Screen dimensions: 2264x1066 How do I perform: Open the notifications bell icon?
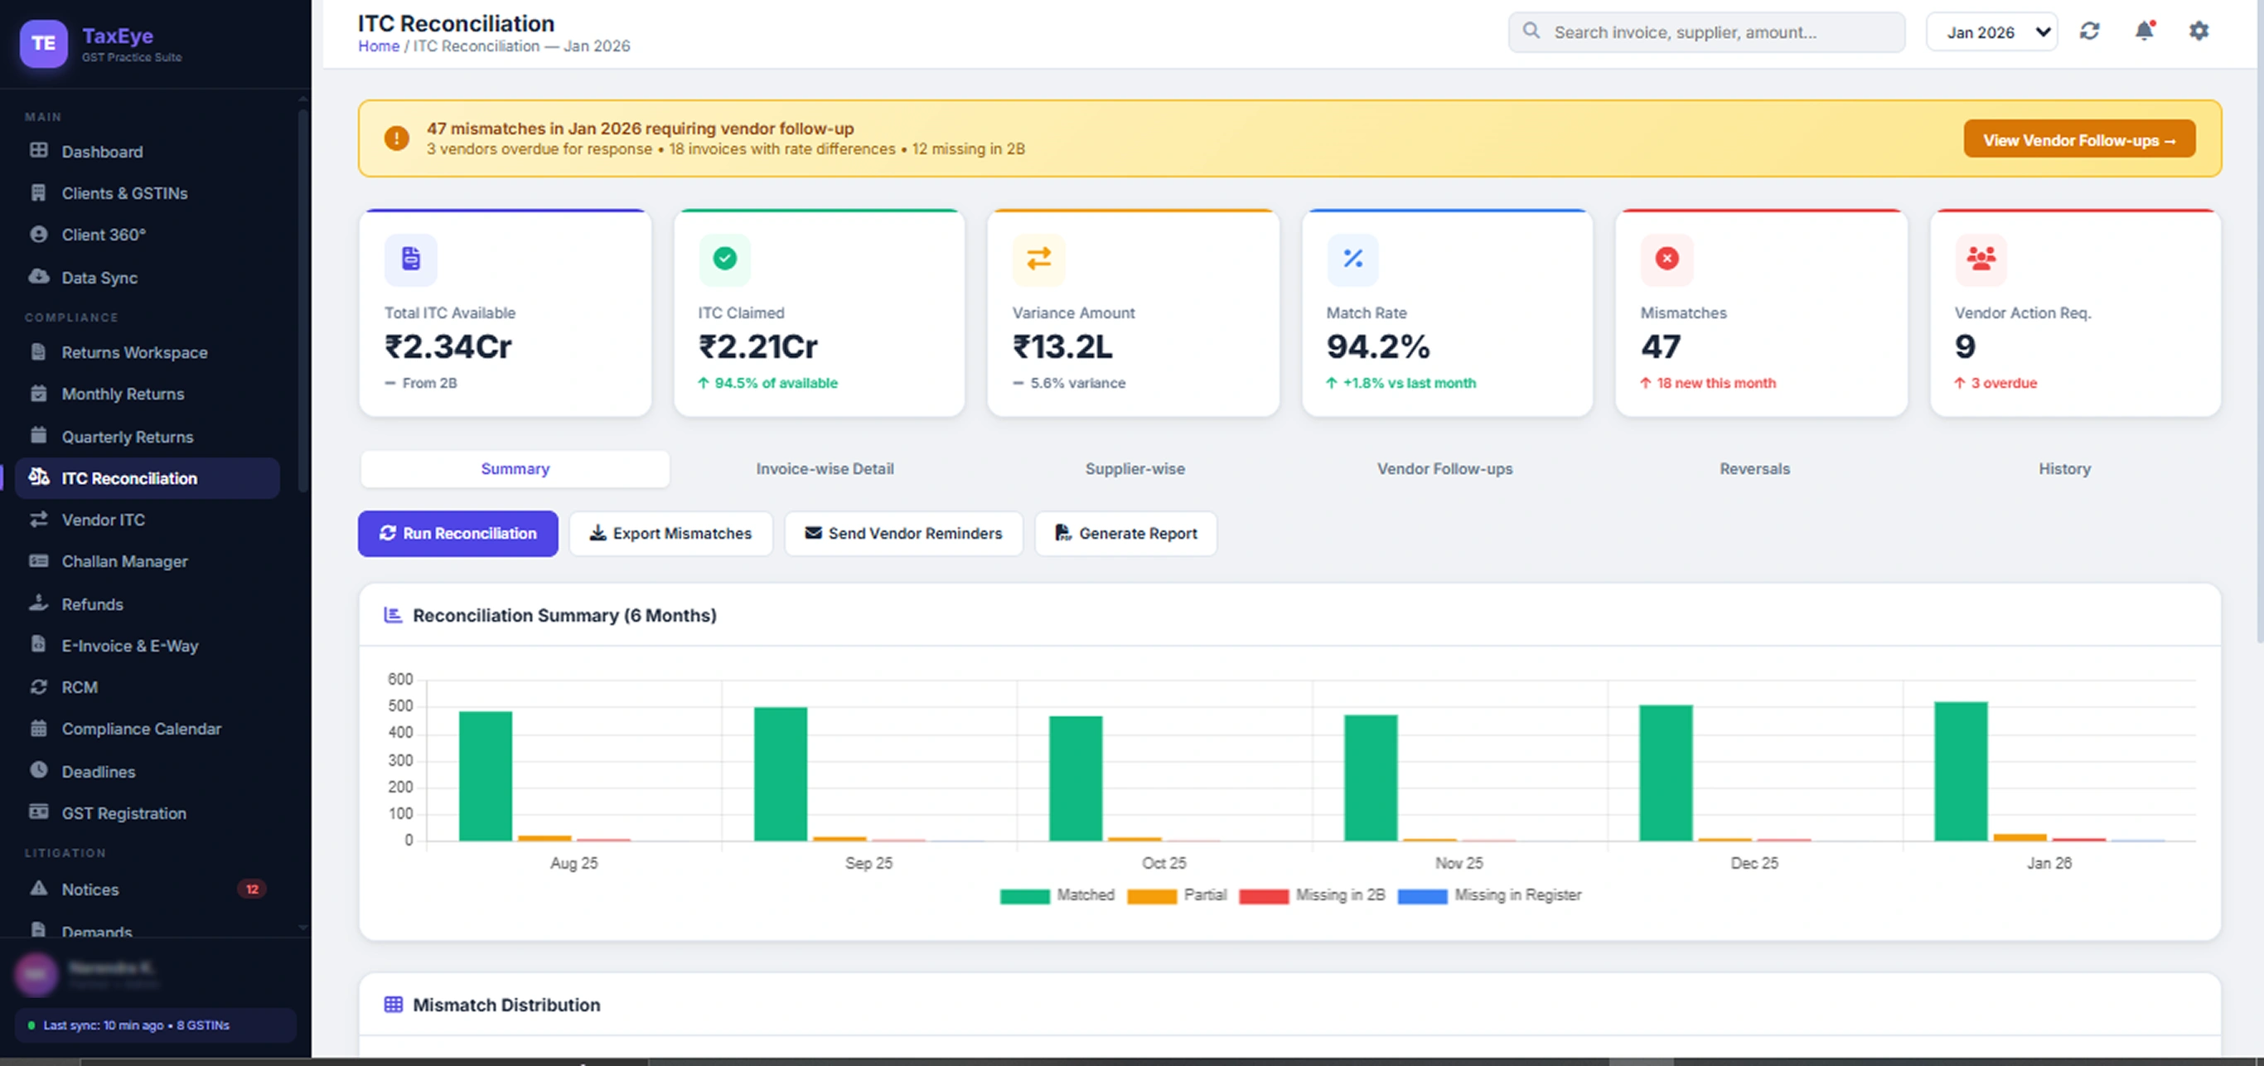[2144, 31]
